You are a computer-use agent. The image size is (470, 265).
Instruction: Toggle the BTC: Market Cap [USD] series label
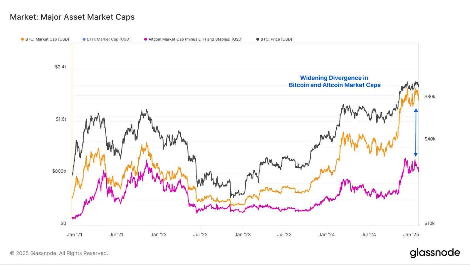(47, 39)
